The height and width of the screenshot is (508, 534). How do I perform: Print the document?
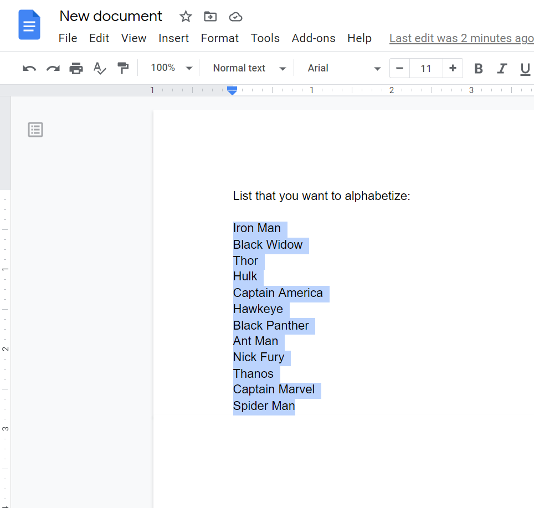coord(76,69)
